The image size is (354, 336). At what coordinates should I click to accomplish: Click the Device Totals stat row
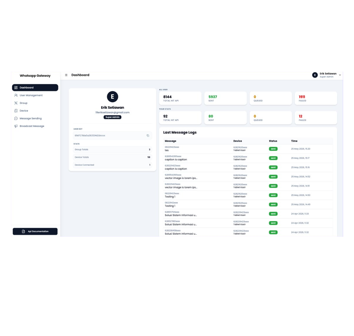coord(112,157)
